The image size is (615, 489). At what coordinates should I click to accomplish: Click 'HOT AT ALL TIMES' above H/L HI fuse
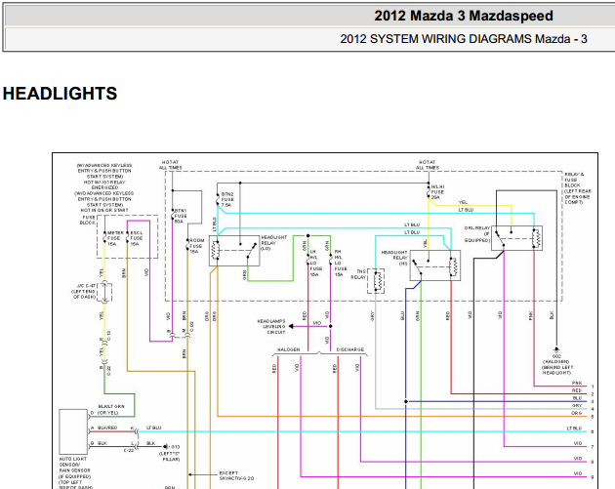pos(428,165)
